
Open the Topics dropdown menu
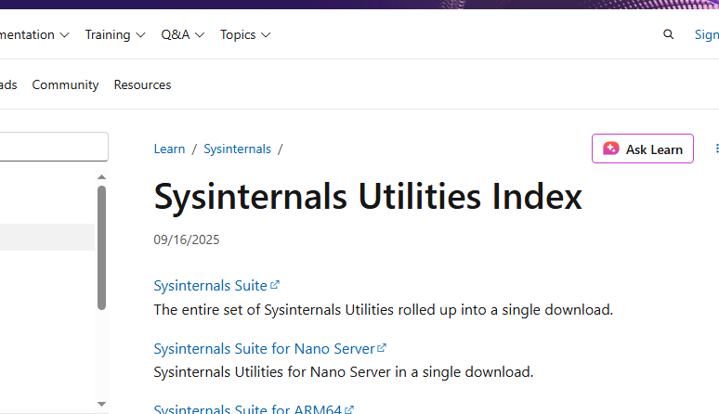coord(245,35)
